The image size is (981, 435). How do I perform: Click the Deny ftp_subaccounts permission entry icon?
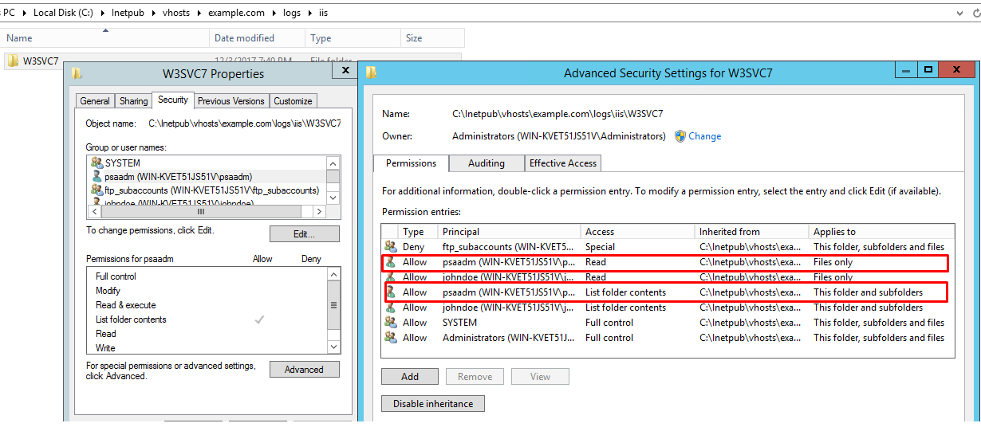pyautogui.click(x=390, y=247)
